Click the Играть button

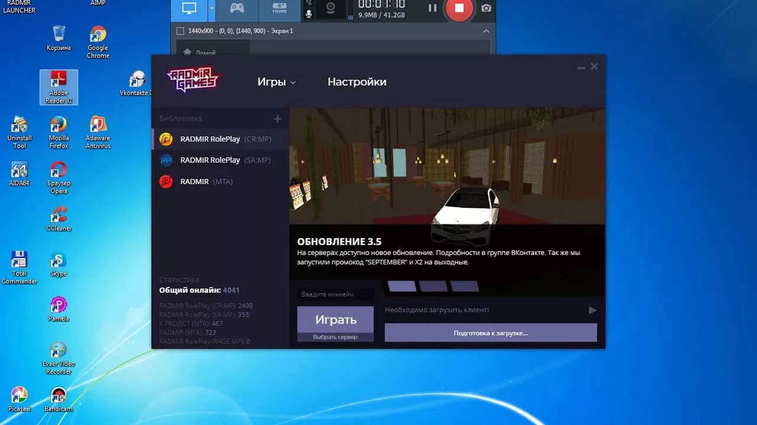point(335,319)
